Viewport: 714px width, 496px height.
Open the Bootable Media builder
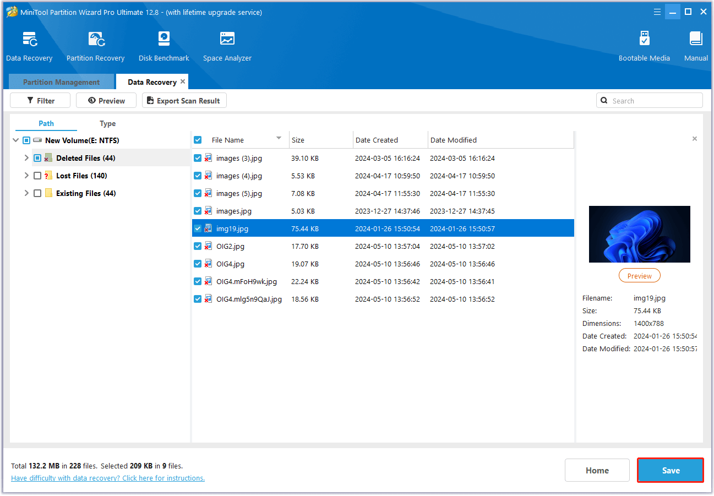tap(644, 39)
